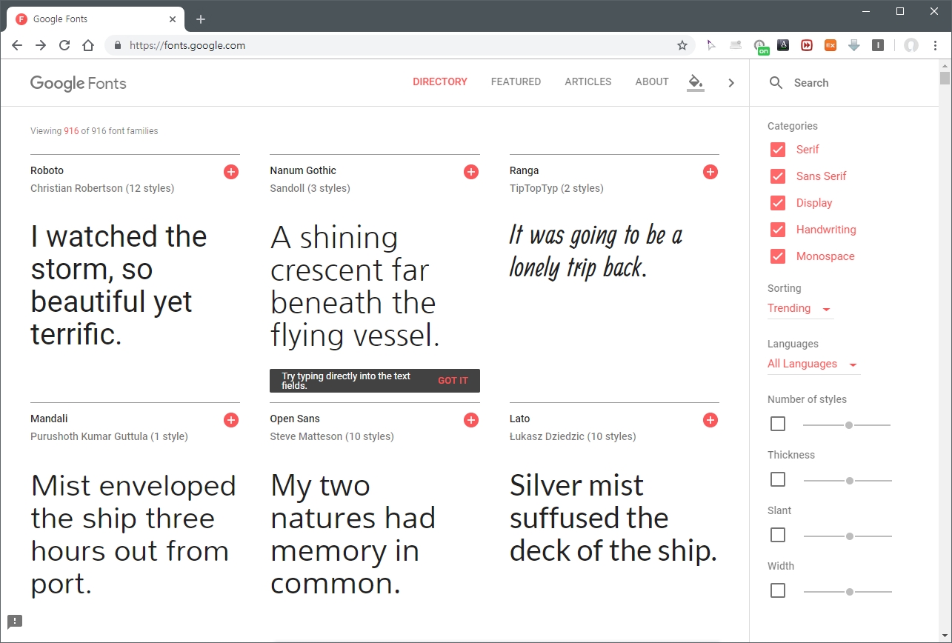
Task: Open Christian Robertson designer link
Action: coord(76,188)
